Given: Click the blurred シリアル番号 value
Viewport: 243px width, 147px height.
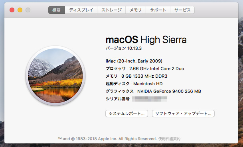Looking at the screenshot, I should pos(150,99).
